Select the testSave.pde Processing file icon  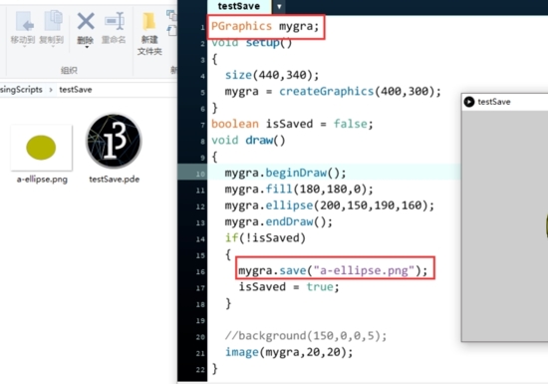pyautogui.click(x=114, y=141)
